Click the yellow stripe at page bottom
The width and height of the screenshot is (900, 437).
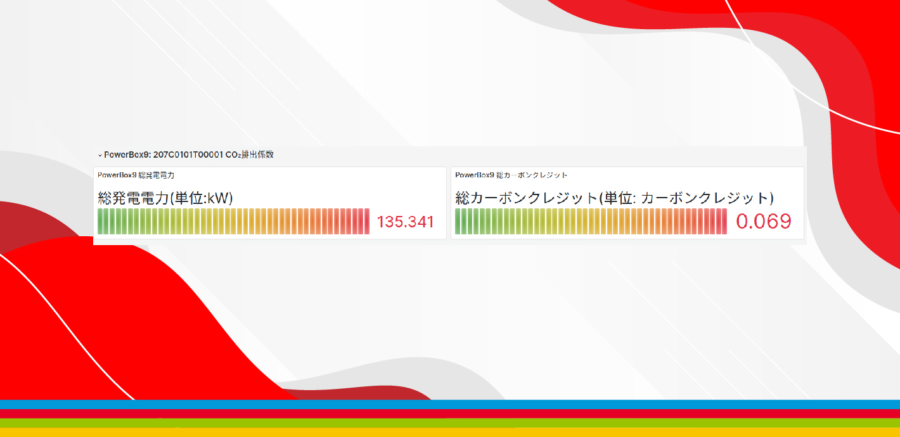pos(450,433)
